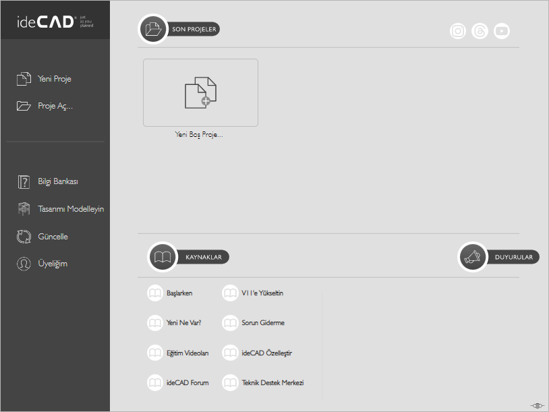Open the Eğitim Videoları link
This screenshot has height=412, width=549.
187,353
